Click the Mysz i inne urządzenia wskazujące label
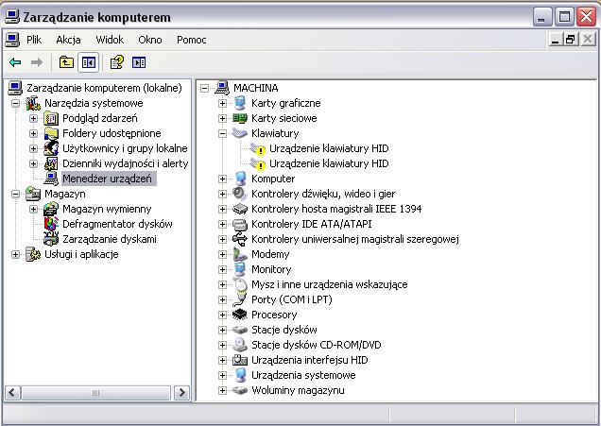601x426 pixels. tap(329, 284)
